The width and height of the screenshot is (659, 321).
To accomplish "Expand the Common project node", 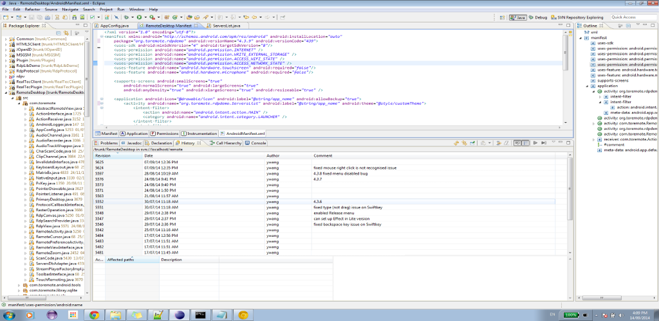I will pos(6,38).
